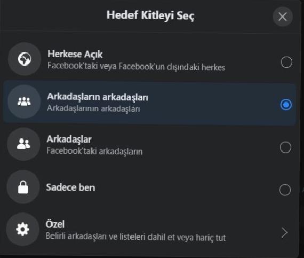Open the Özel custom audience label
Image resolution: width=304 pixels, height=258 pixels.
pos(55,224)
